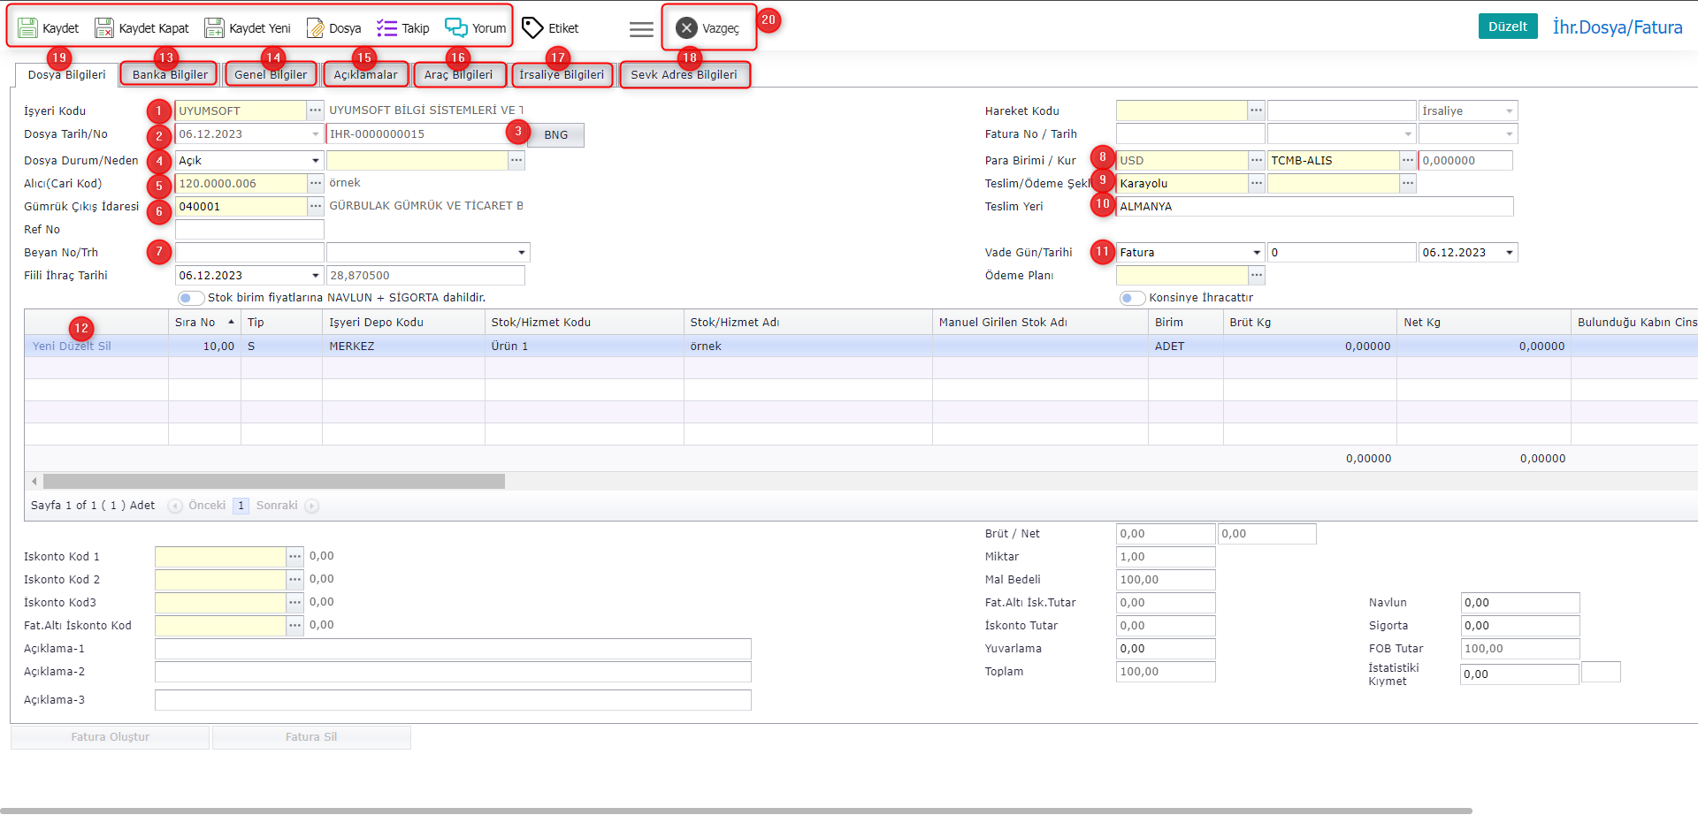Screen dimensions: 1698x815
Task: Click the Ref No input field
Action: tap(249, 229)
